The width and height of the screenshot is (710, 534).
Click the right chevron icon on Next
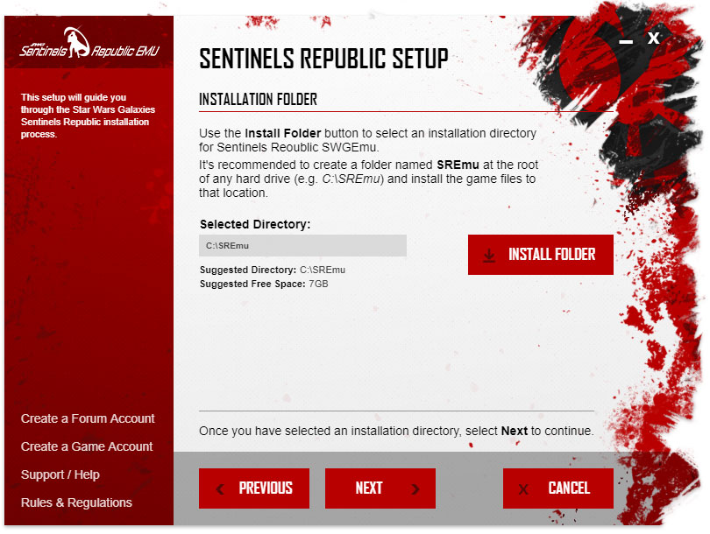coord(415,489)
